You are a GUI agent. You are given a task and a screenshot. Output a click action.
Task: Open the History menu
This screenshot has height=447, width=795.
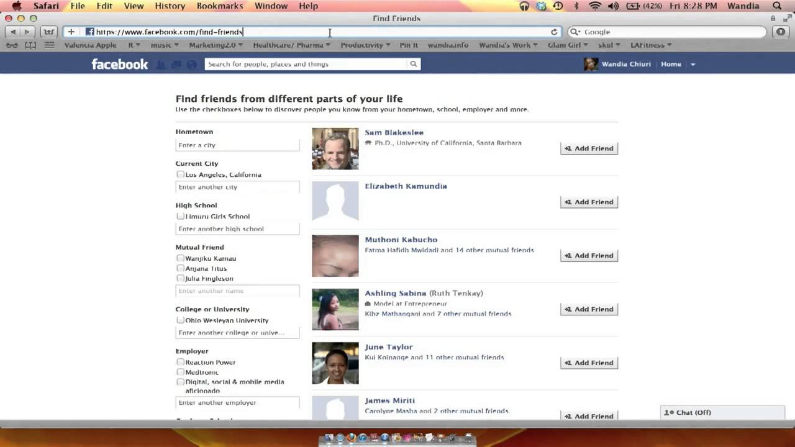(170, 6)
